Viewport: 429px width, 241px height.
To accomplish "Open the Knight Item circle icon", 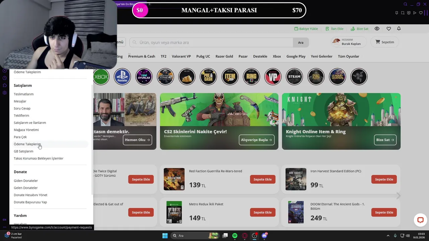I will click(x=230, y=77).
